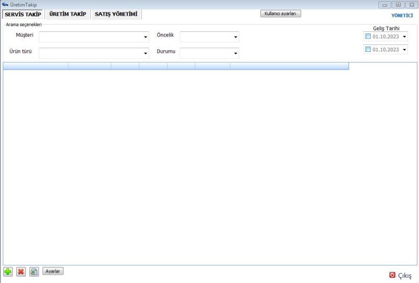Image resolution: width=419 pixels, height=283 pixels.
Task: Export the list with the Excel icon
Action: [x=34, y=271]
